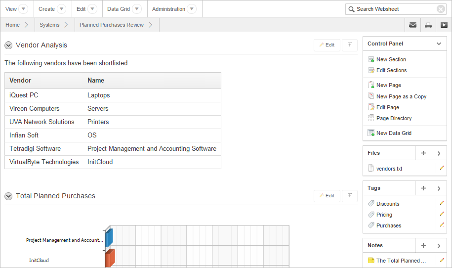The height and width of the screenshot is (268, 452).
Task: Open the Create menu
Action: (61, 9)
